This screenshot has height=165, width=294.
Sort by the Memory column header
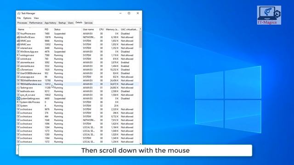(112, 29)
